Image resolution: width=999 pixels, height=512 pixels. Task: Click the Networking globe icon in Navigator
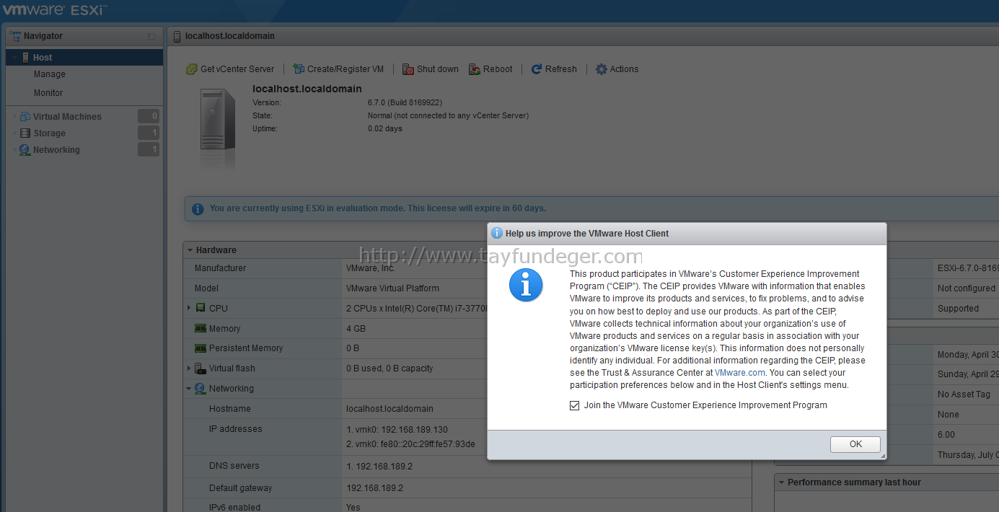(x=25, y=150)
